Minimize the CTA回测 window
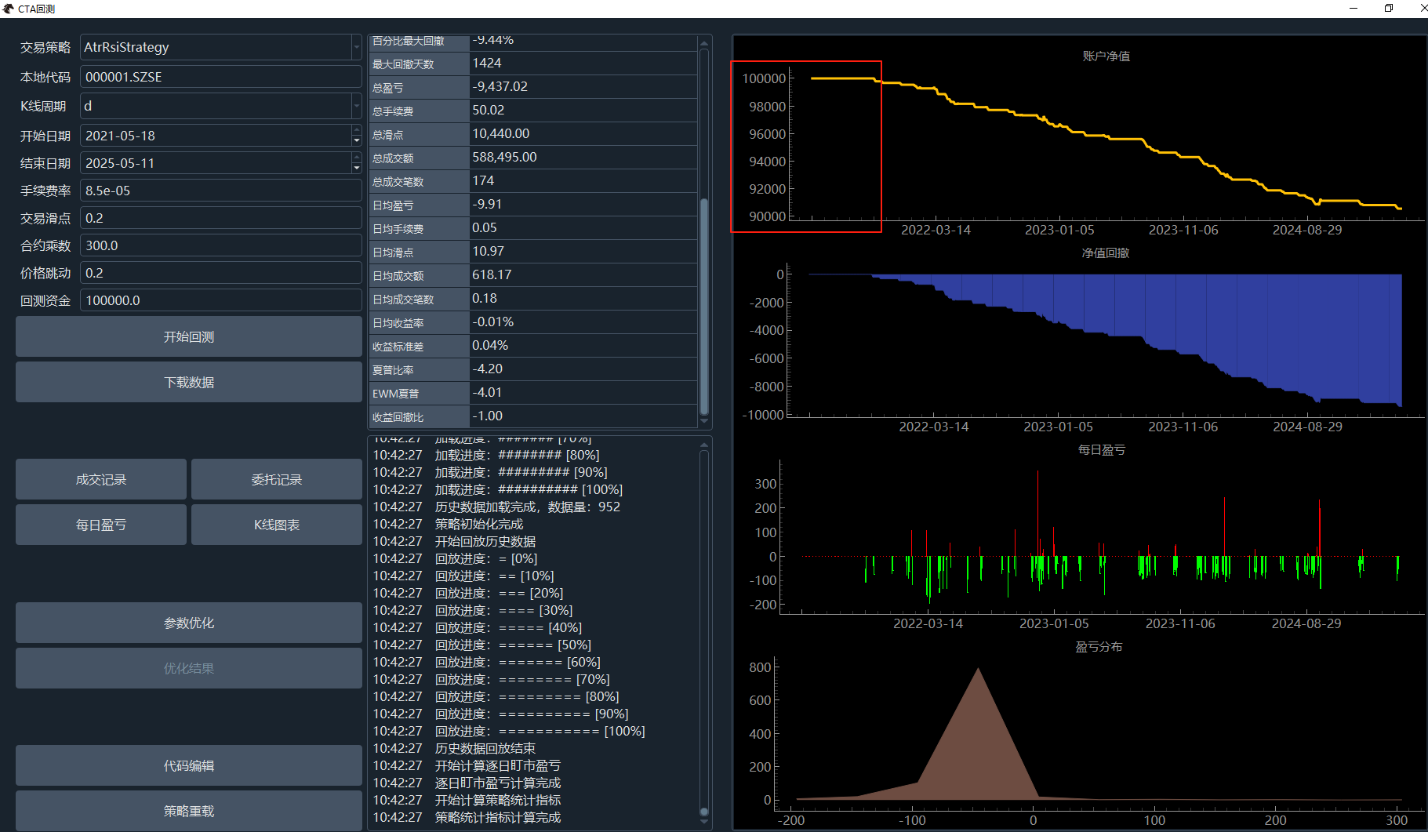 point(1354,9)
